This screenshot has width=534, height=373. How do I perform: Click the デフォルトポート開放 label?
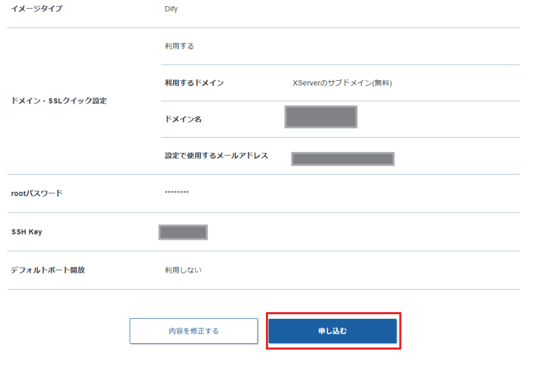[x=48, y=270]
